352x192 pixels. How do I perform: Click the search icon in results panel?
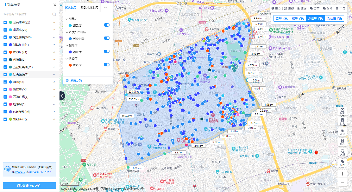[x=54, y=14]
